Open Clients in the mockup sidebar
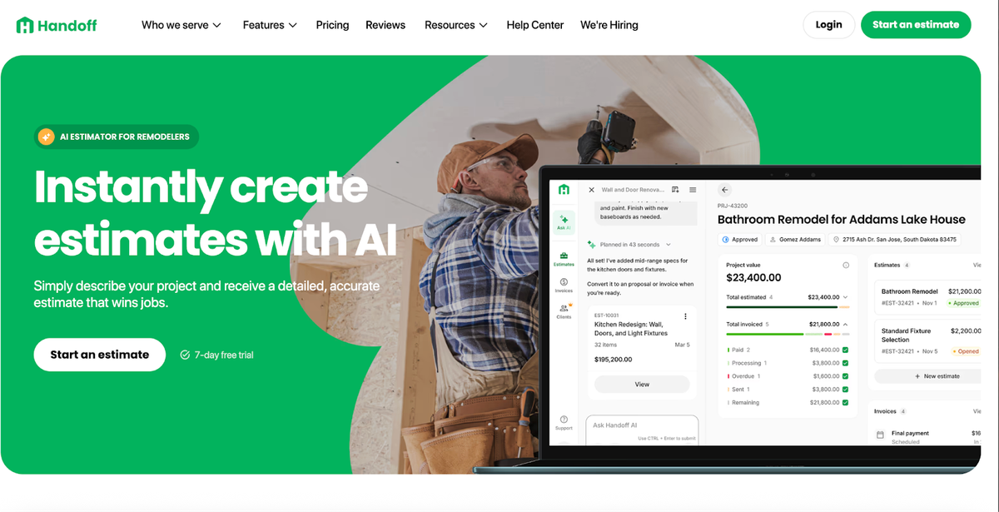The width and height of the screenshot is (999, 512). pyautogui.click(x=564, y=311)
